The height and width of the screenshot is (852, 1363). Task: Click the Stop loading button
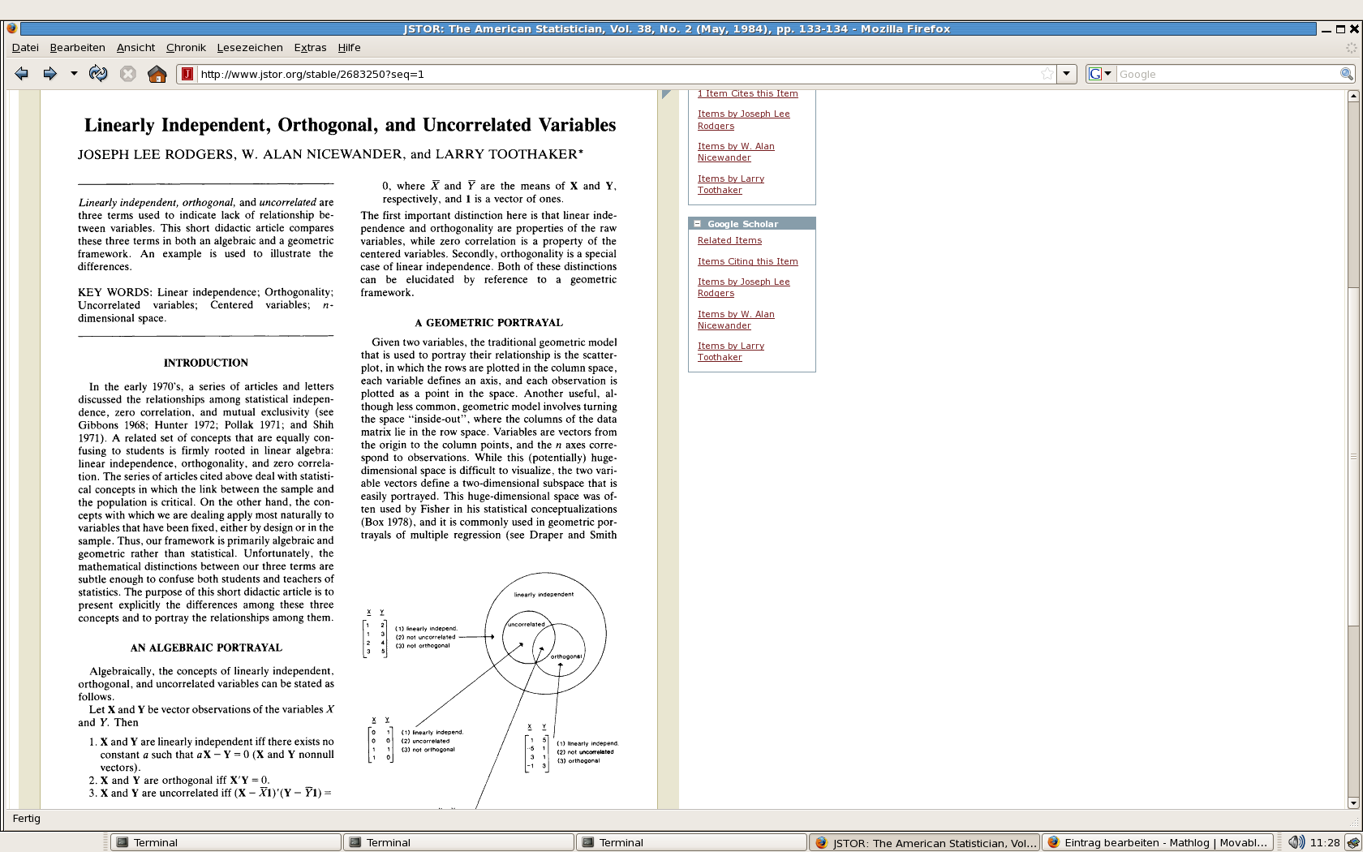pos(127,74)
